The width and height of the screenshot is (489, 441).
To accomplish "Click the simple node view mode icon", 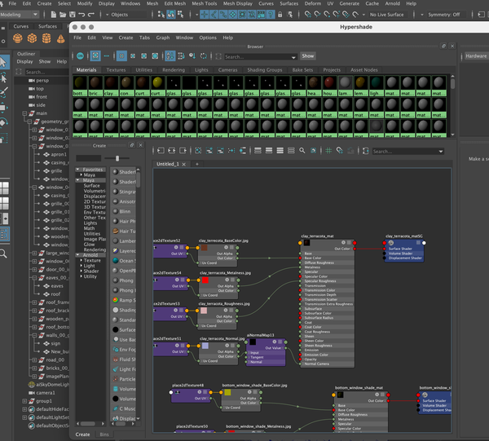I will pyautogui.click(x=258, y=151).
